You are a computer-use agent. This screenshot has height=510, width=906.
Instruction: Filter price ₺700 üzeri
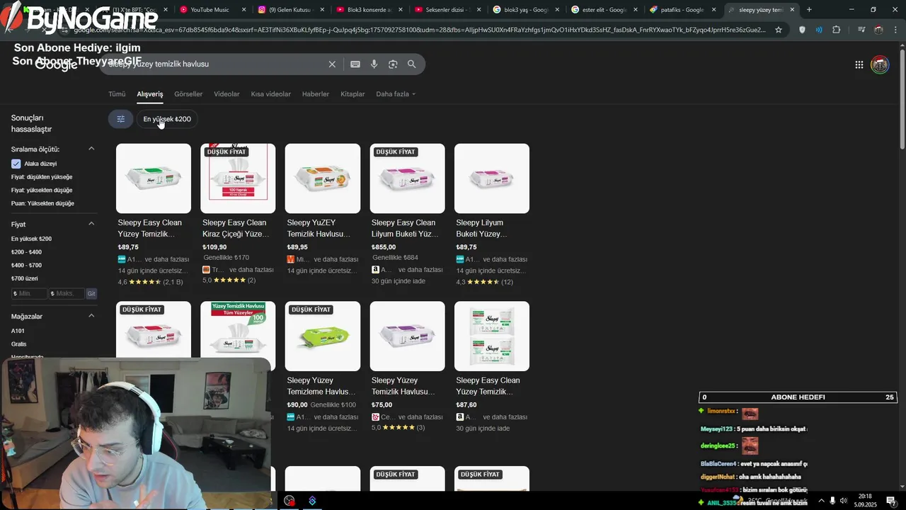pyautogui.click(x=25, y=278)
